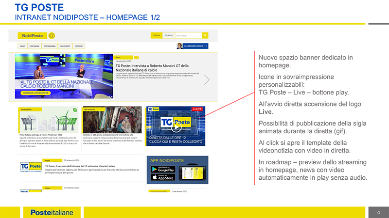Select the Contenuti search tab
The image size is (389, 218).
(x=169, y=35)
